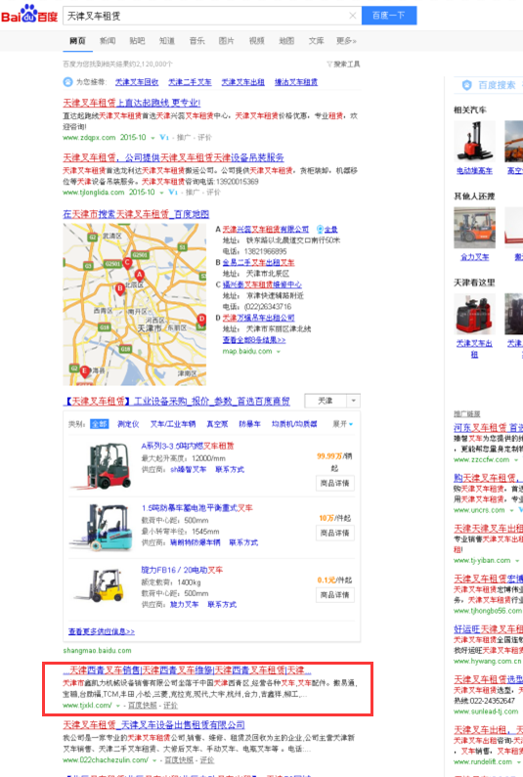
Task: Select map marker C on the map
Action: click(127, 263)
